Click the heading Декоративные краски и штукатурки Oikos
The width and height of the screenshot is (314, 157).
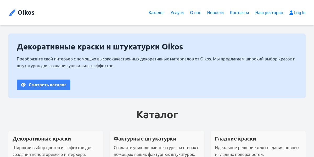(100, 47)
